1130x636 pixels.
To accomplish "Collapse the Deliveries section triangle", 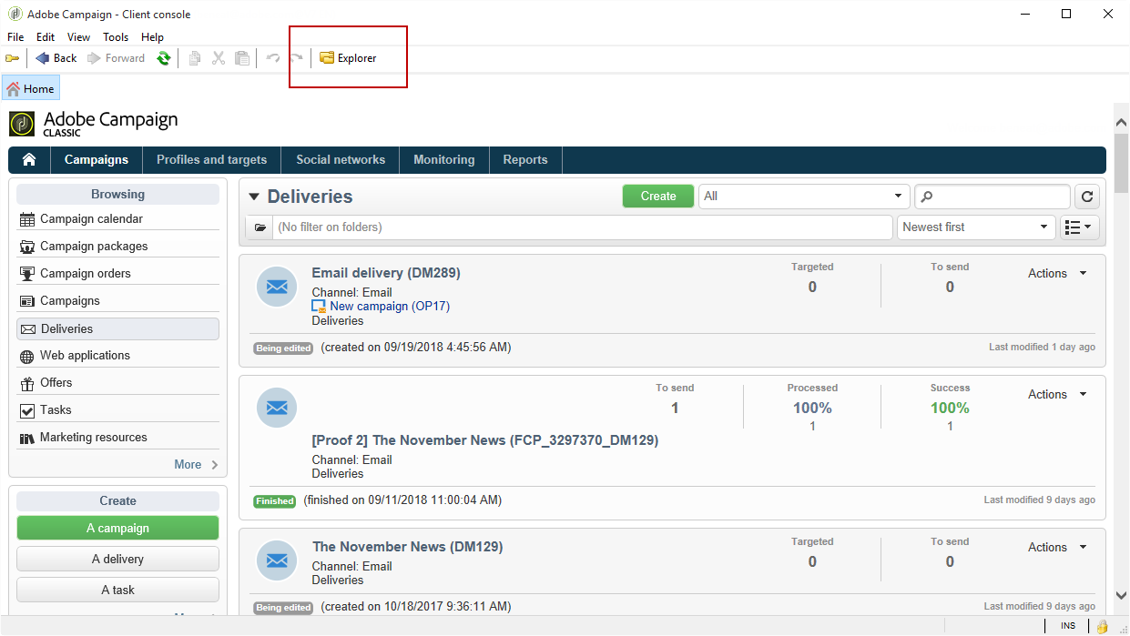I will (x=254, y=197).
